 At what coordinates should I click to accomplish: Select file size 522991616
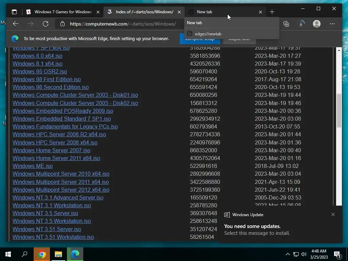click(204, 166)
